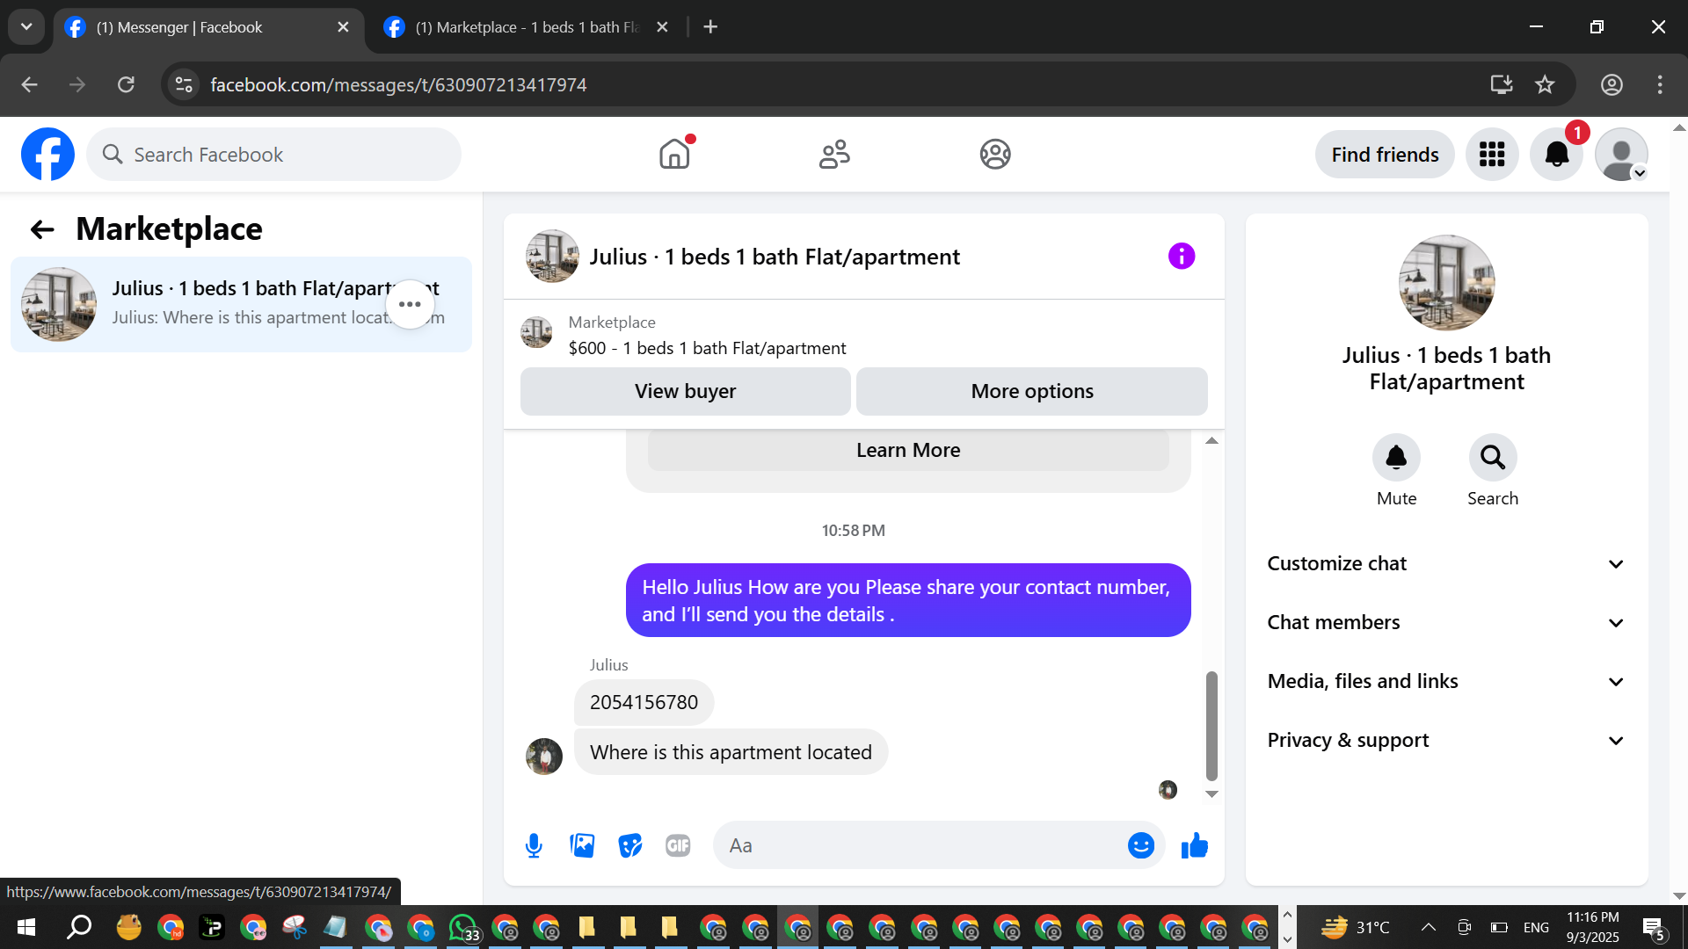1688x949 pixels.
Task: Click the Learn More button
Action: tap(908, 451)
